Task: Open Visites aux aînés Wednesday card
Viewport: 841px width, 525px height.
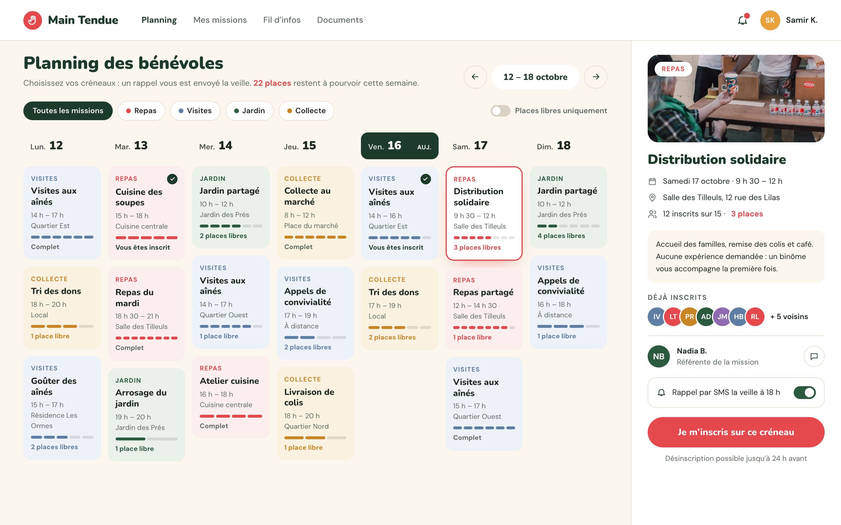Action: pyautogui.click(x=231, y=302)
